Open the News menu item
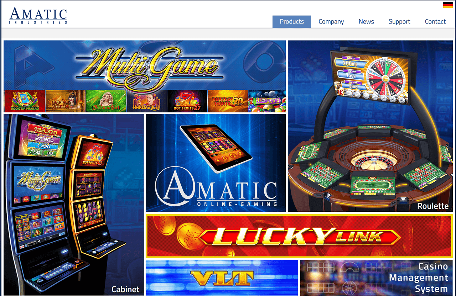 tap(366, 22)
